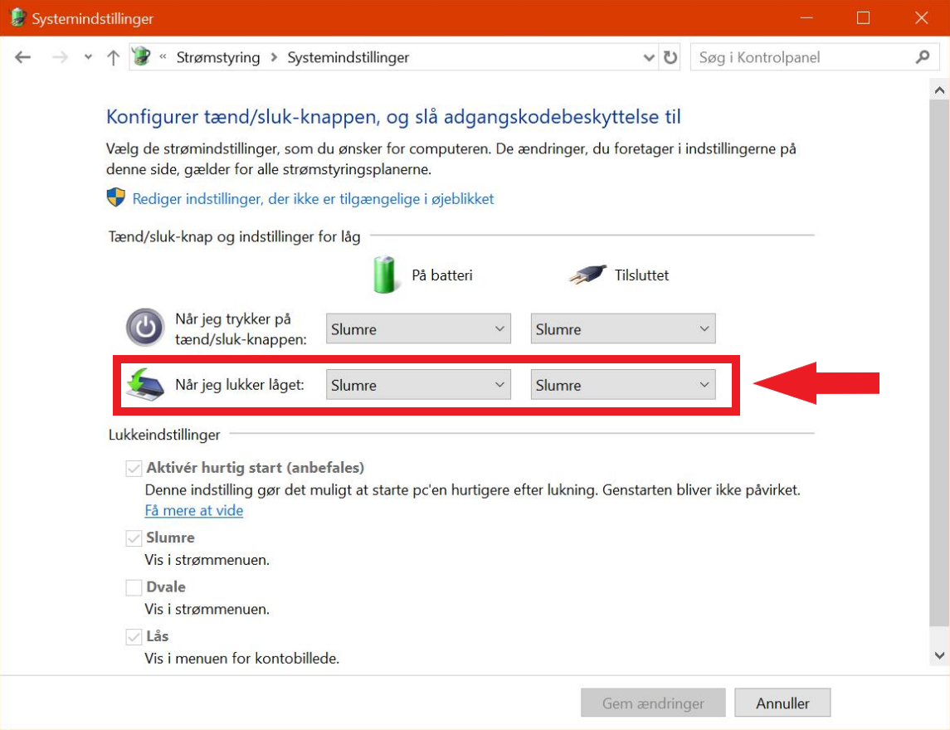Viewport: 950px width, 730px height.
Task: Toggle Aktivér hurtig start checkbox
Action: [134, 469]
